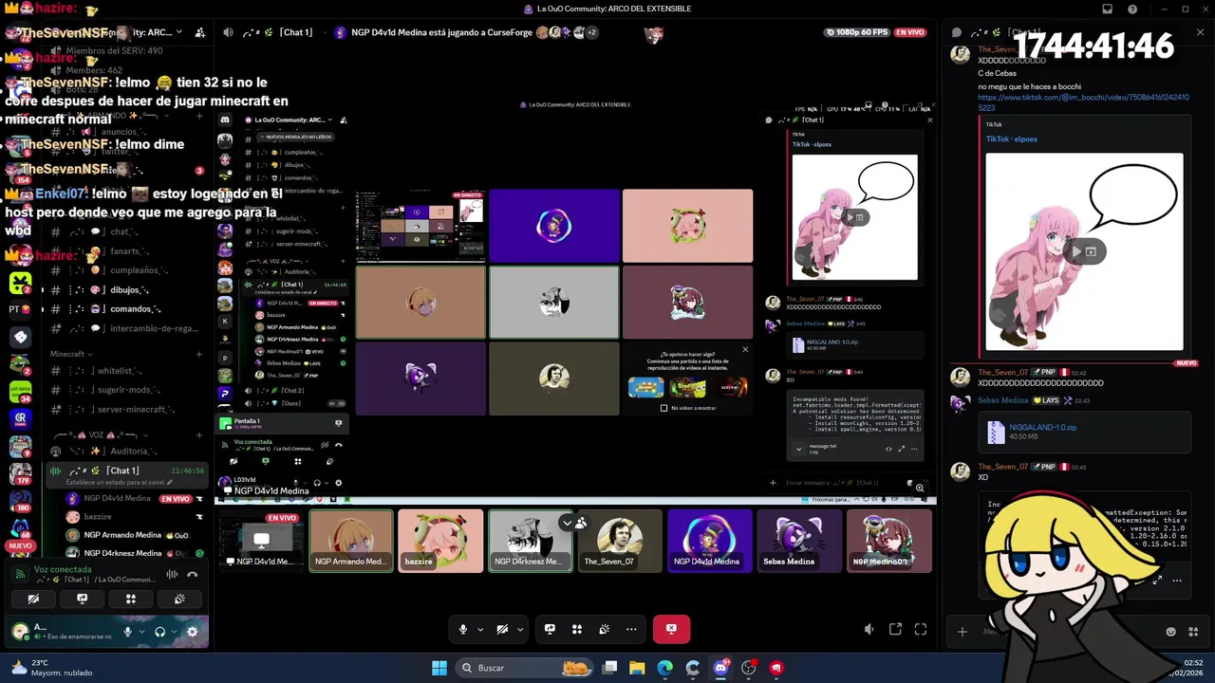1215x683 pixels.
Task: Show members icon above participant tiles
Action: coord(581,523)
